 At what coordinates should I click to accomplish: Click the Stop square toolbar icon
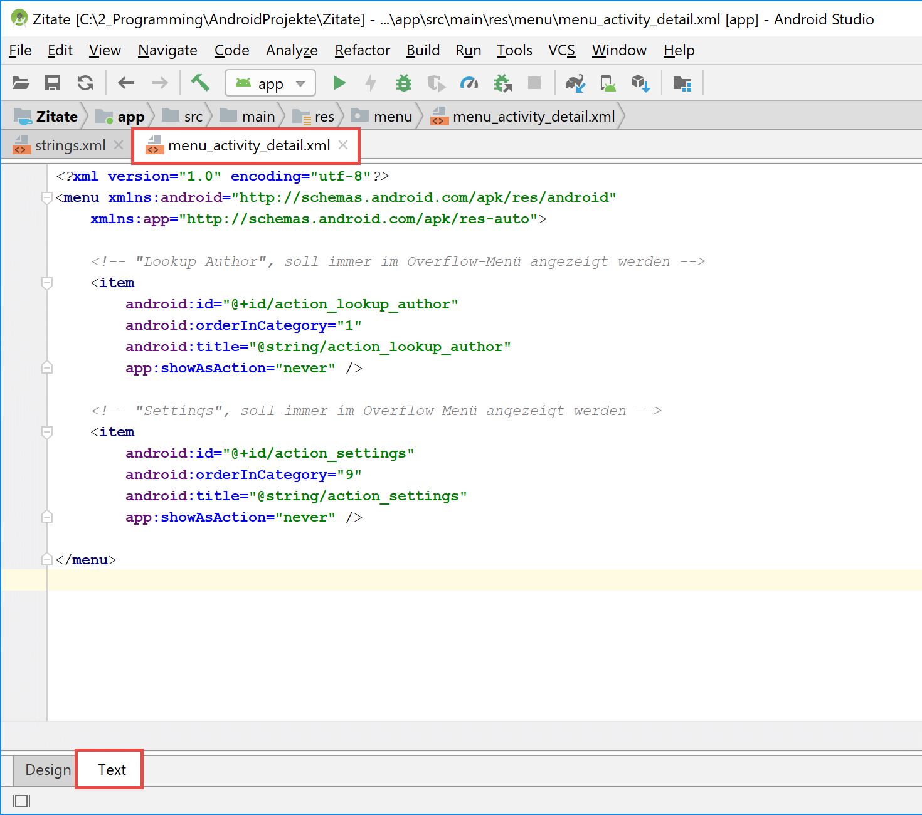(x=534, y=83)
